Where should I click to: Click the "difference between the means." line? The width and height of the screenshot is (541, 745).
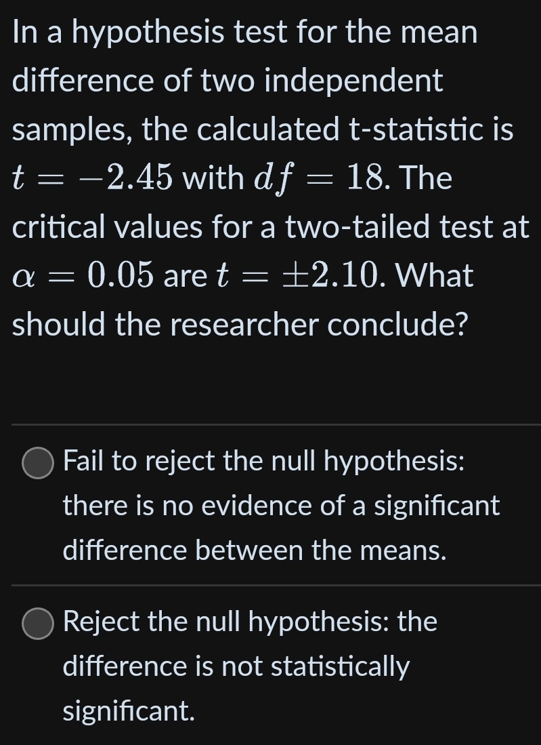pos(255,551)
